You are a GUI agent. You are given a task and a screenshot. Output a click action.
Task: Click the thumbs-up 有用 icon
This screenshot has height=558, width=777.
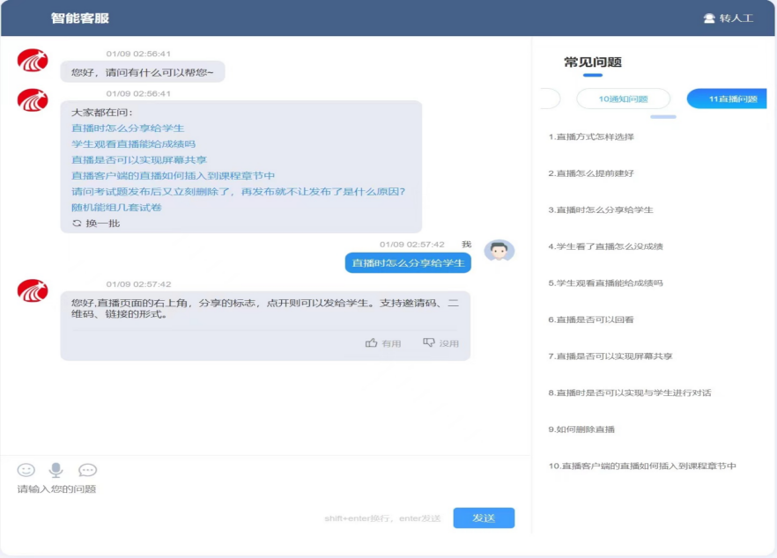[372, 342]
